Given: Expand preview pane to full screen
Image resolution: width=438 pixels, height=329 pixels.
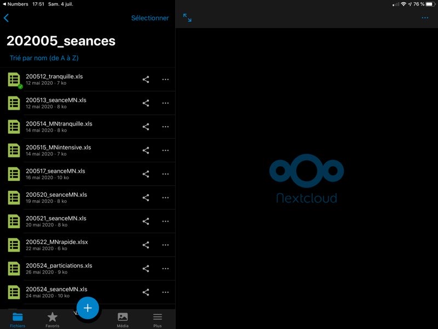Looking at the screenshot, I should tap(187, 18).
